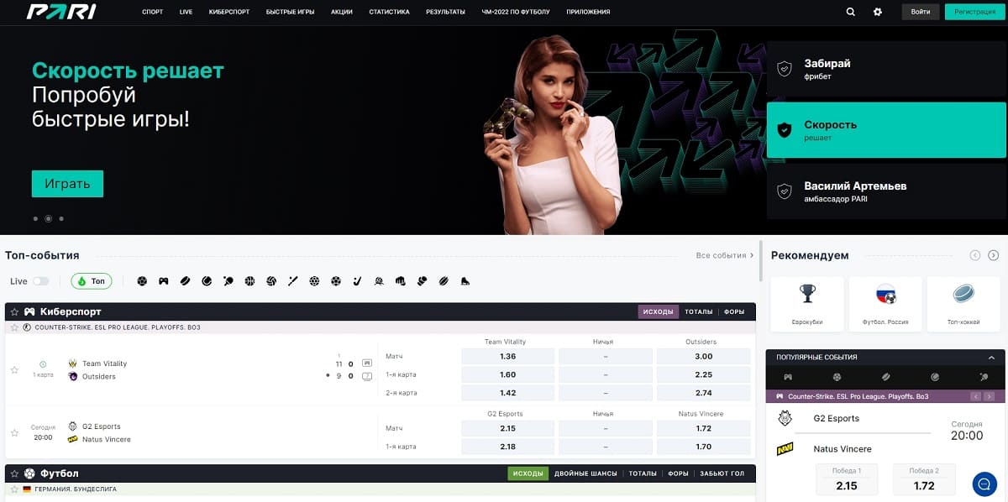Select Забирай фрибет banner slide

pyautogui.click(x=886, y=69)
